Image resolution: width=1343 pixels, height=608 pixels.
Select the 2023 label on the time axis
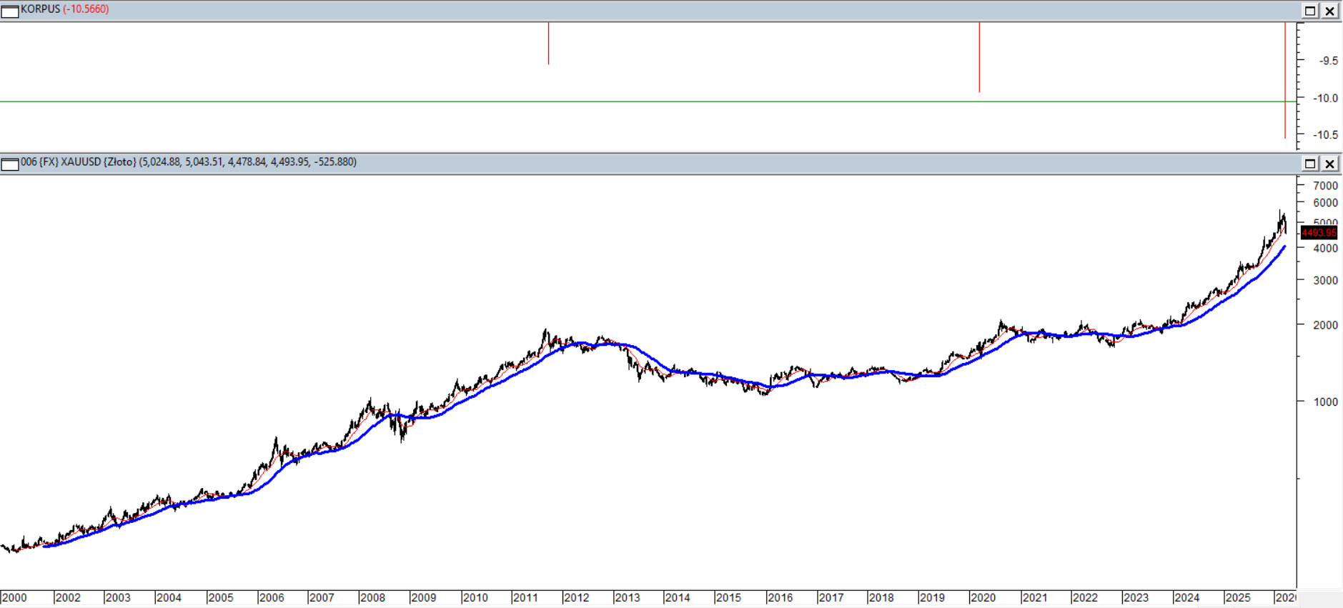[1136, 598]
